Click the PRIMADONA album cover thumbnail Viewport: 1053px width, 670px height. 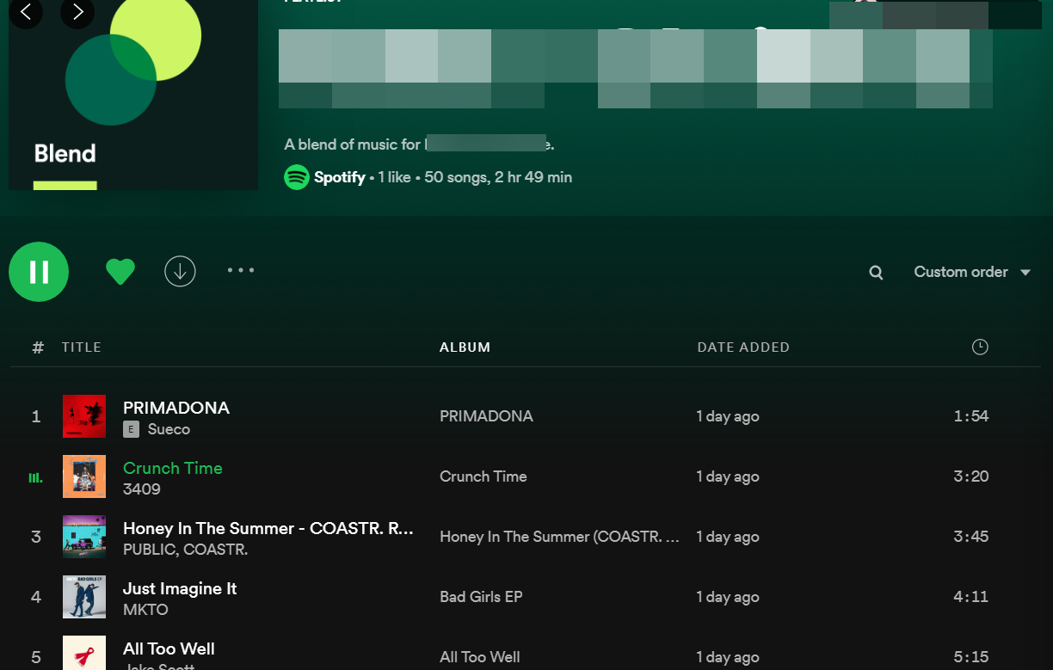click(84, 416)
